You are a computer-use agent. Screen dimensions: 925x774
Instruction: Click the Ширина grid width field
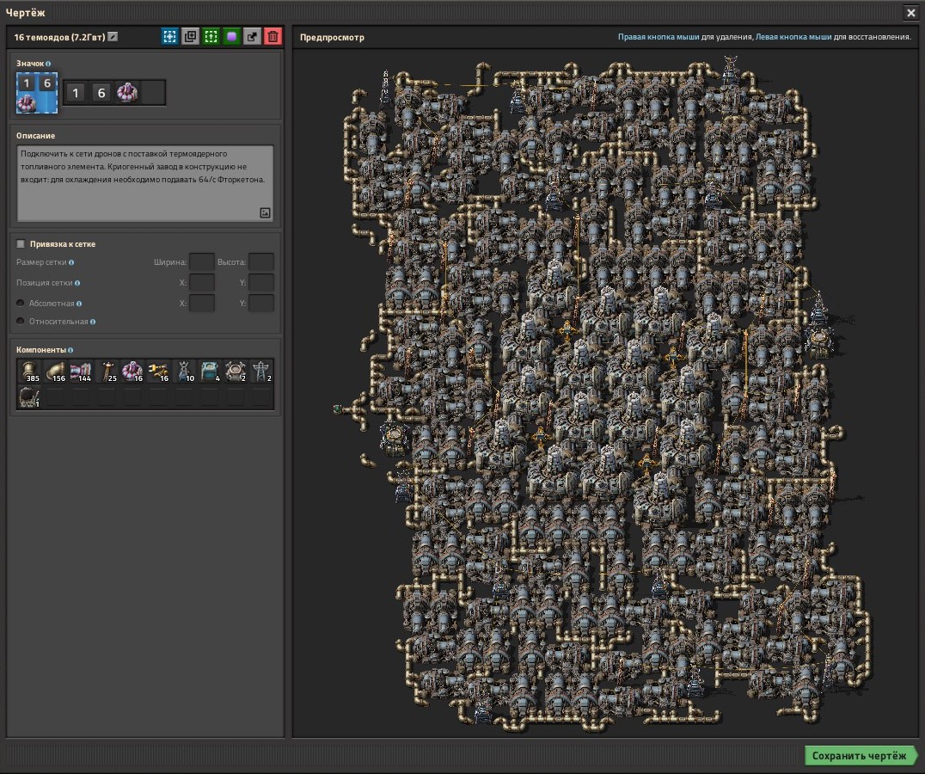point(202,262)
